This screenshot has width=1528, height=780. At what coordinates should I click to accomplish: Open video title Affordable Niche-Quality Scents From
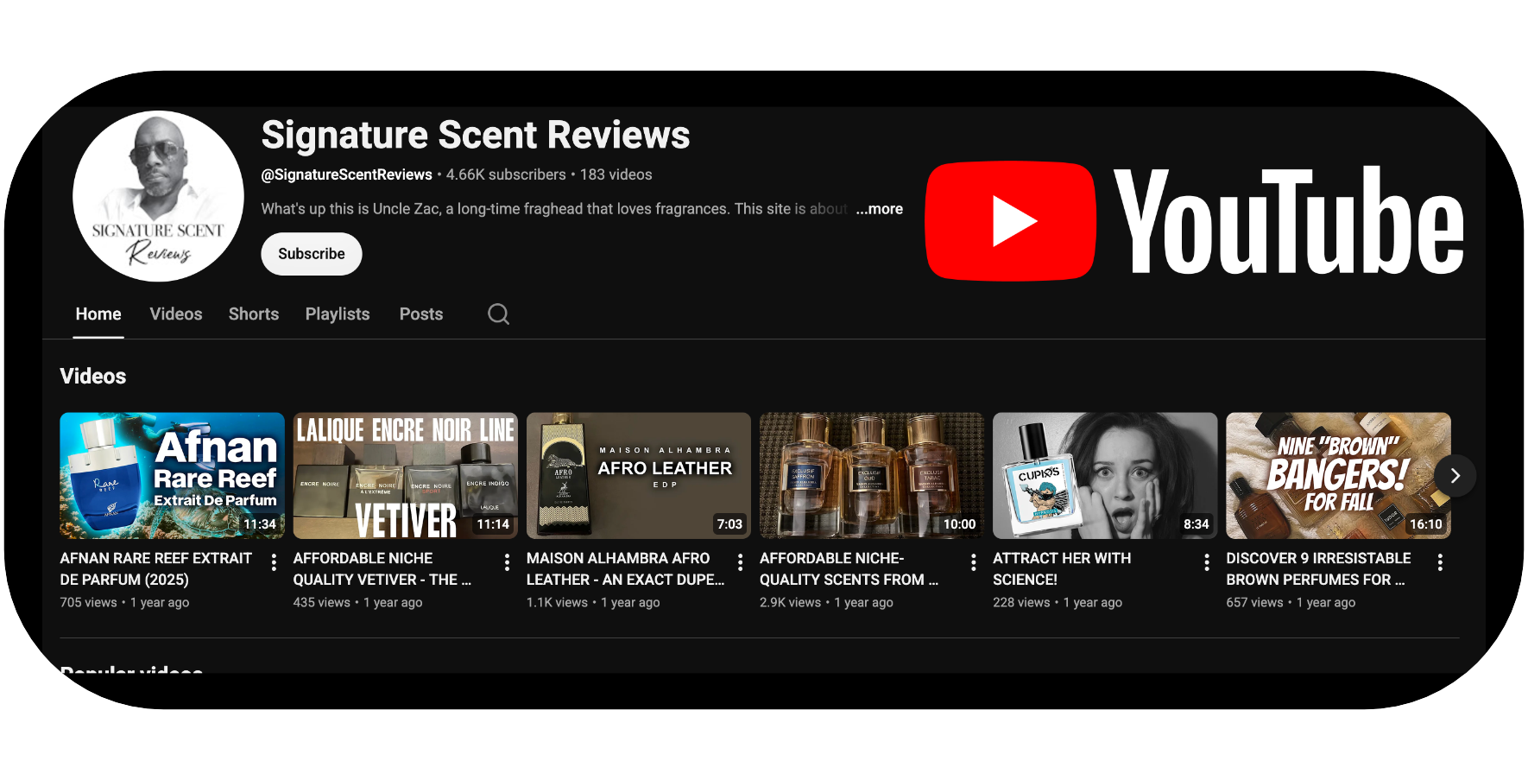coord(849,568)
